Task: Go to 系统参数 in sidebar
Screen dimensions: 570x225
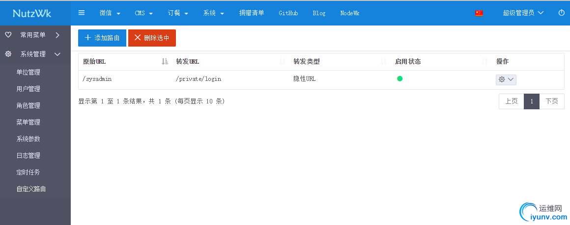Action: (x=28, y=139)
